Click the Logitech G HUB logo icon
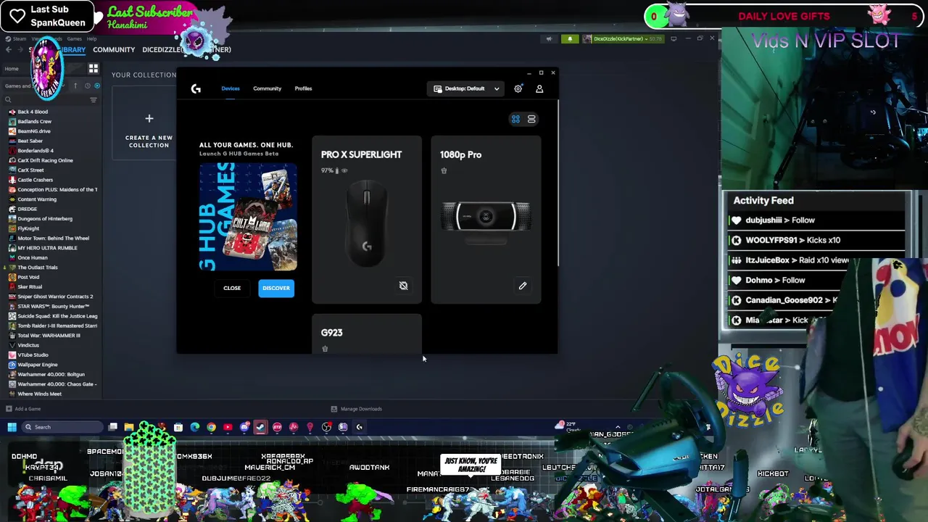Screen dimensions: 928x522 tap(196, 88)
